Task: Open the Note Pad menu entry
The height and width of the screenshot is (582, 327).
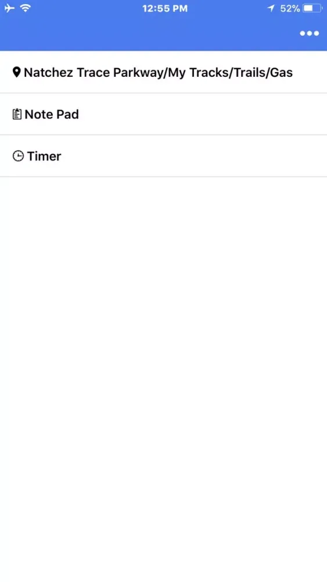Action: pyautogui.click(x=163, y=114)
